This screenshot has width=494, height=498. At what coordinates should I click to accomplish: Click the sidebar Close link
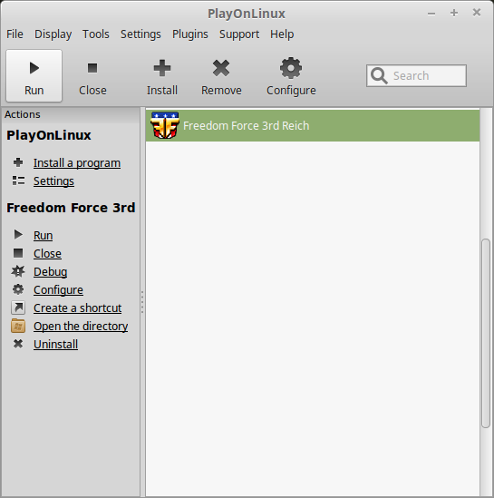pyautogui.click(x=47, y=253)
